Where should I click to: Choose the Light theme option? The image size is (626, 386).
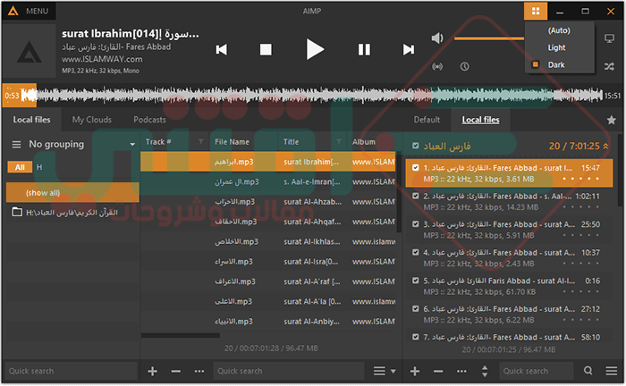tap(556, 48)
